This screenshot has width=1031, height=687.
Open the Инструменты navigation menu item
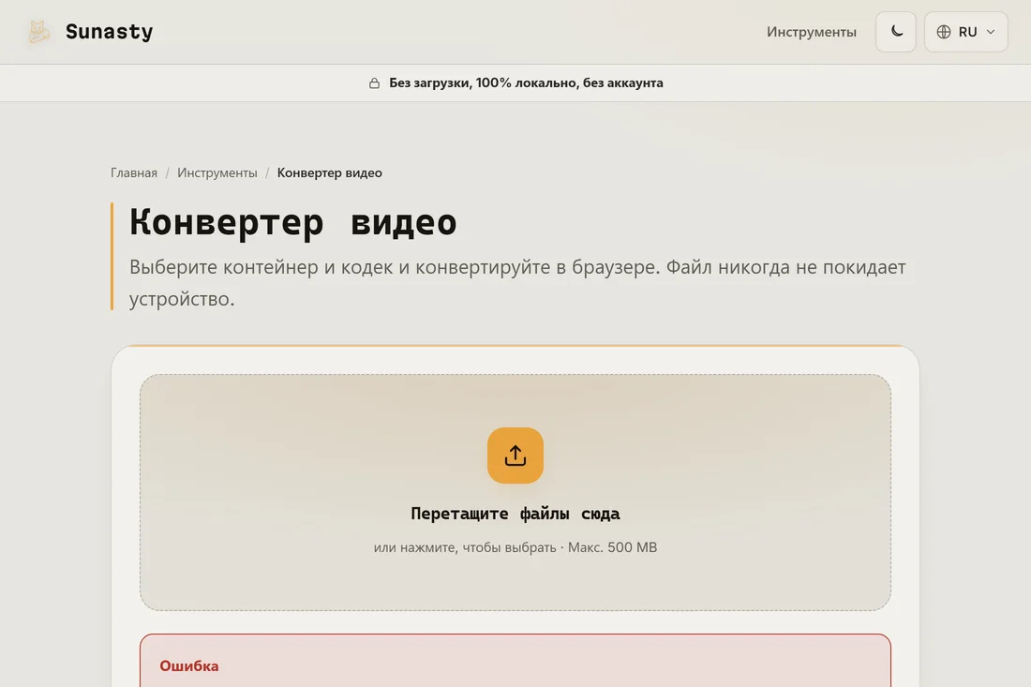click(811, 32)
